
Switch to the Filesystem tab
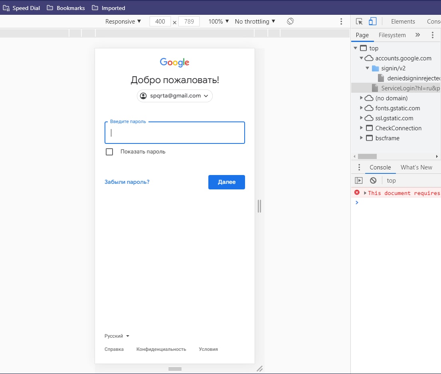pyautogui.click(x=392, y=35)
